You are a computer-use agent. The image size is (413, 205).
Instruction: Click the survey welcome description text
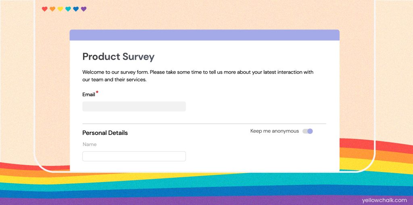(198, 76)
